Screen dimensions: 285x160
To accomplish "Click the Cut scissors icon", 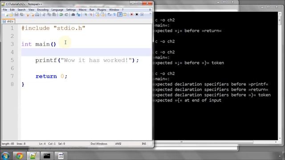I will 44,15.
